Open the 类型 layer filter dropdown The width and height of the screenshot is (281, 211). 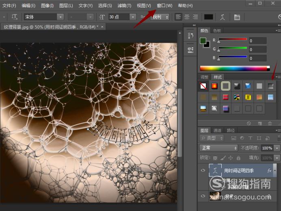click(x=212, y=138)
